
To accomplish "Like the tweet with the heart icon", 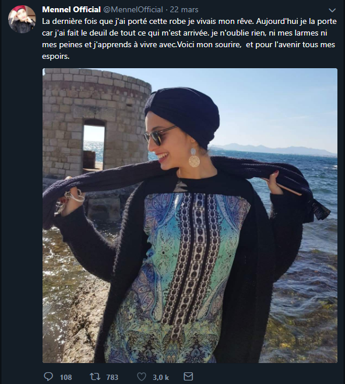I will coord(141,376).
